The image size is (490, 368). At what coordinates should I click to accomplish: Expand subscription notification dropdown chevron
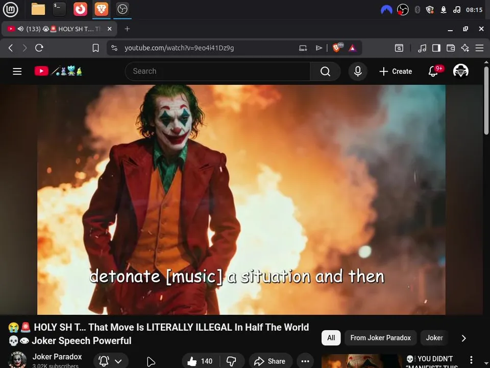coord(118,361)
